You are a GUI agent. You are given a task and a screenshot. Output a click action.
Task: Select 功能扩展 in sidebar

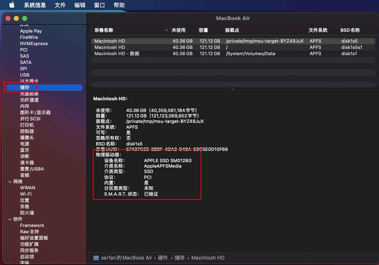pos(29,245)
